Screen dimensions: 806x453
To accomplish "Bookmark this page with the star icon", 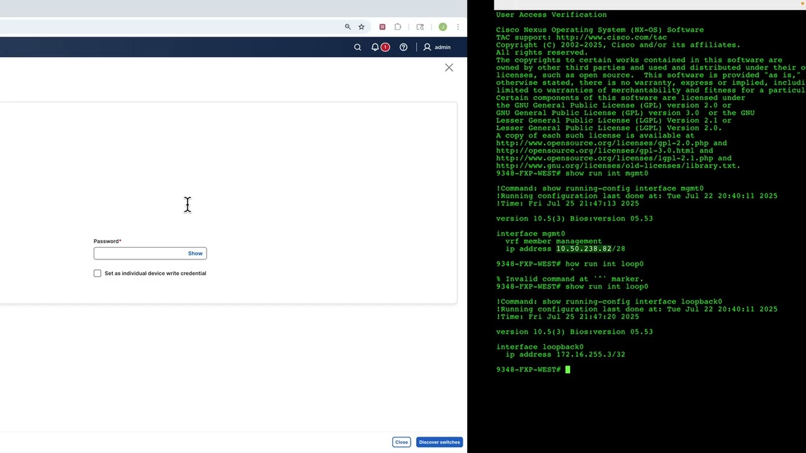I will coord(361,27).
